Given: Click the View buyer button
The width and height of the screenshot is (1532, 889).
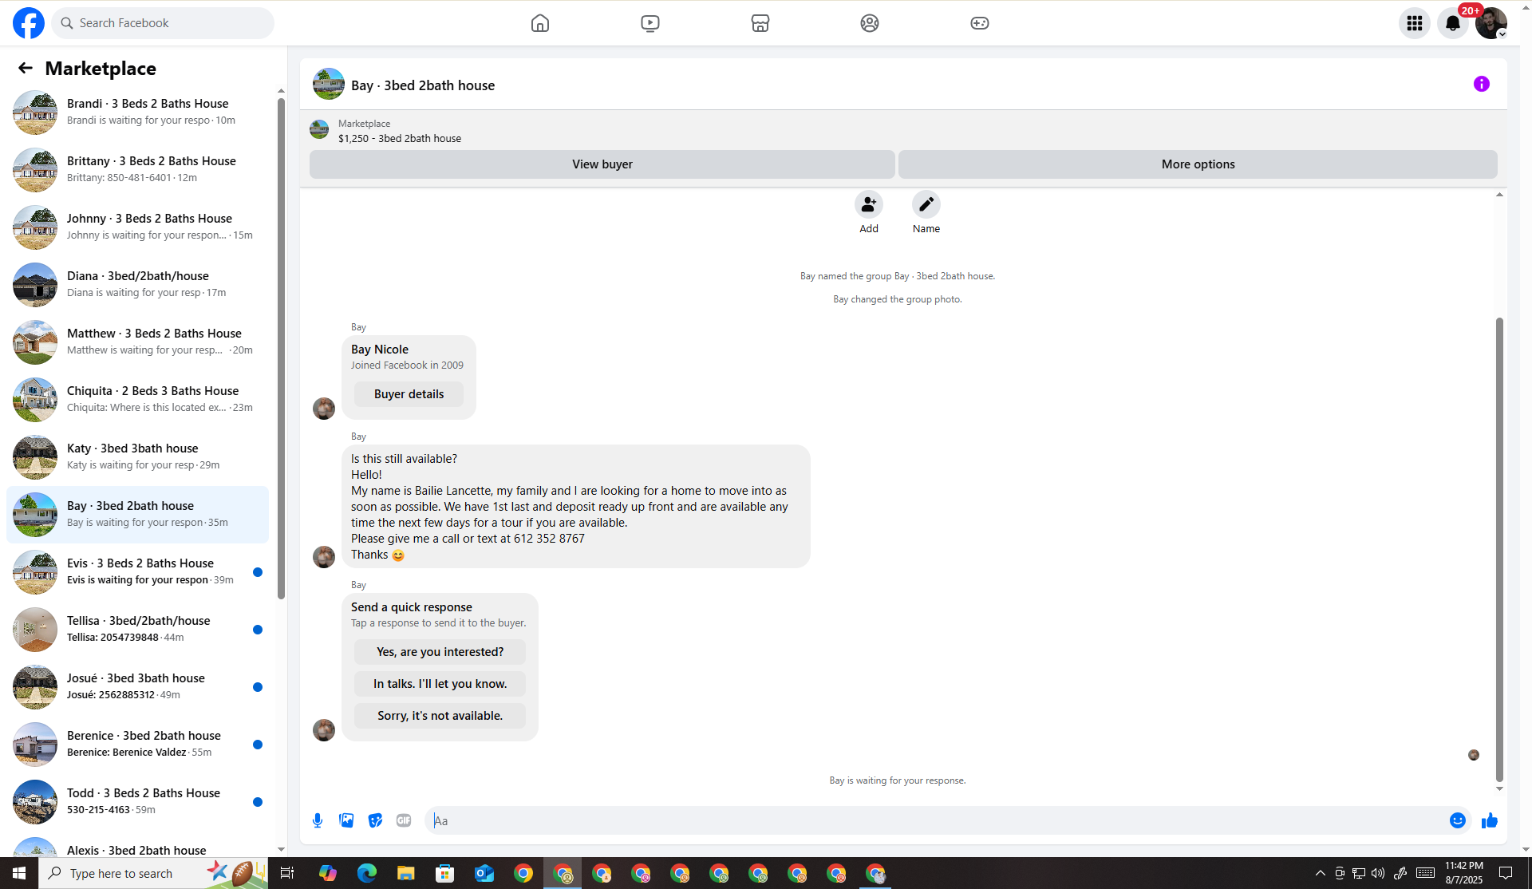Looking at the screenshot, I should pos(602,164).
